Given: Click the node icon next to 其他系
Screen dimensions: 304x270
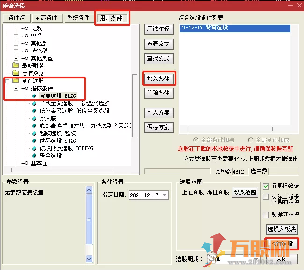Looking at the screenshot, I should coord(25,44).
